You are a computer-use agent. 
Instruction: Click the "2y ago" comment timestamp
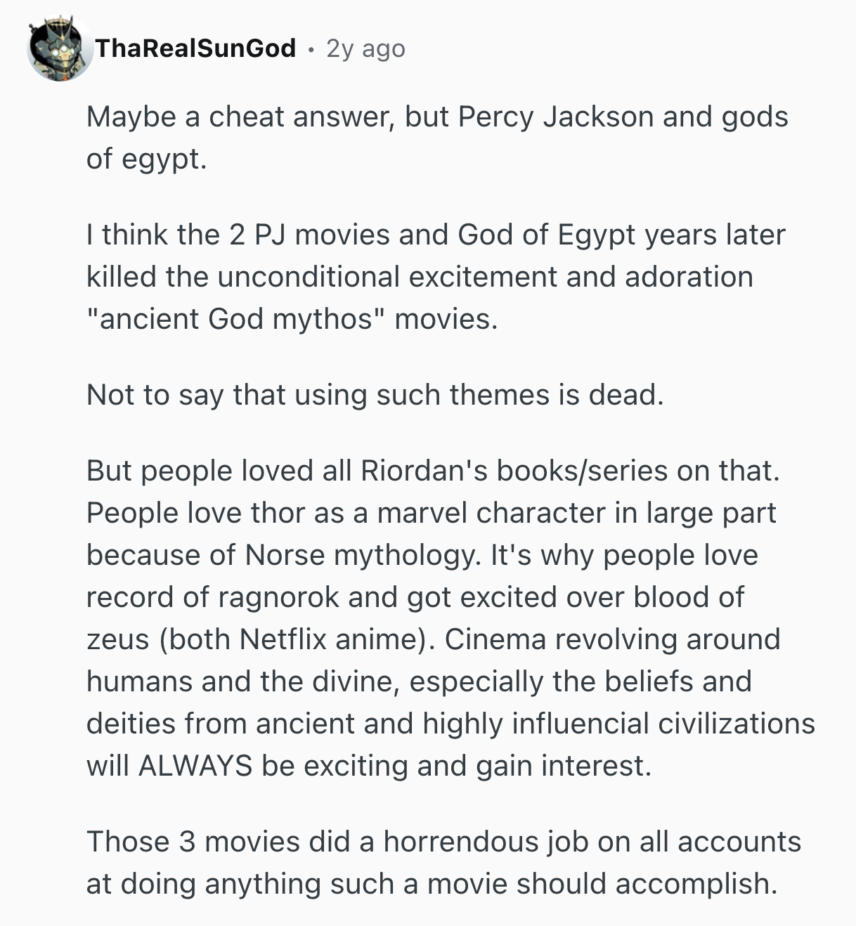pos(365,48)
